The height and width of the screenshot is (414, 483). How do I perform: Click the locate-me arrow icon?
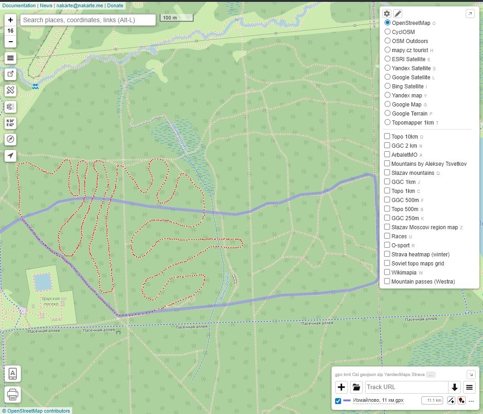click(10, 156)
